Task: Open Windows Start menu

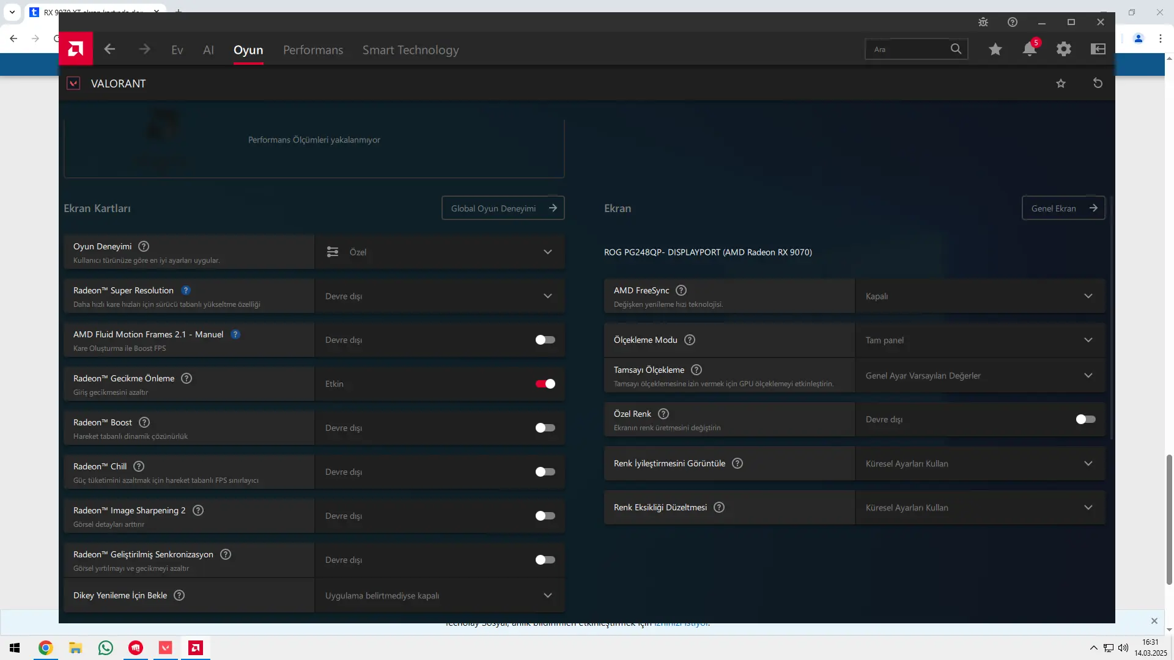Action: pyautogui.click(x=15, y=648)
